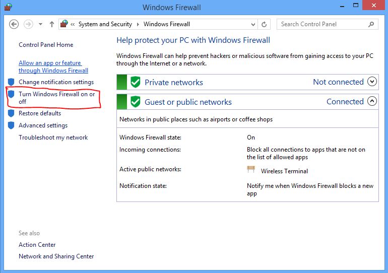The image size is (388, 273).
Task: Expand the address bar history dropdown
Action: point(253,24)
